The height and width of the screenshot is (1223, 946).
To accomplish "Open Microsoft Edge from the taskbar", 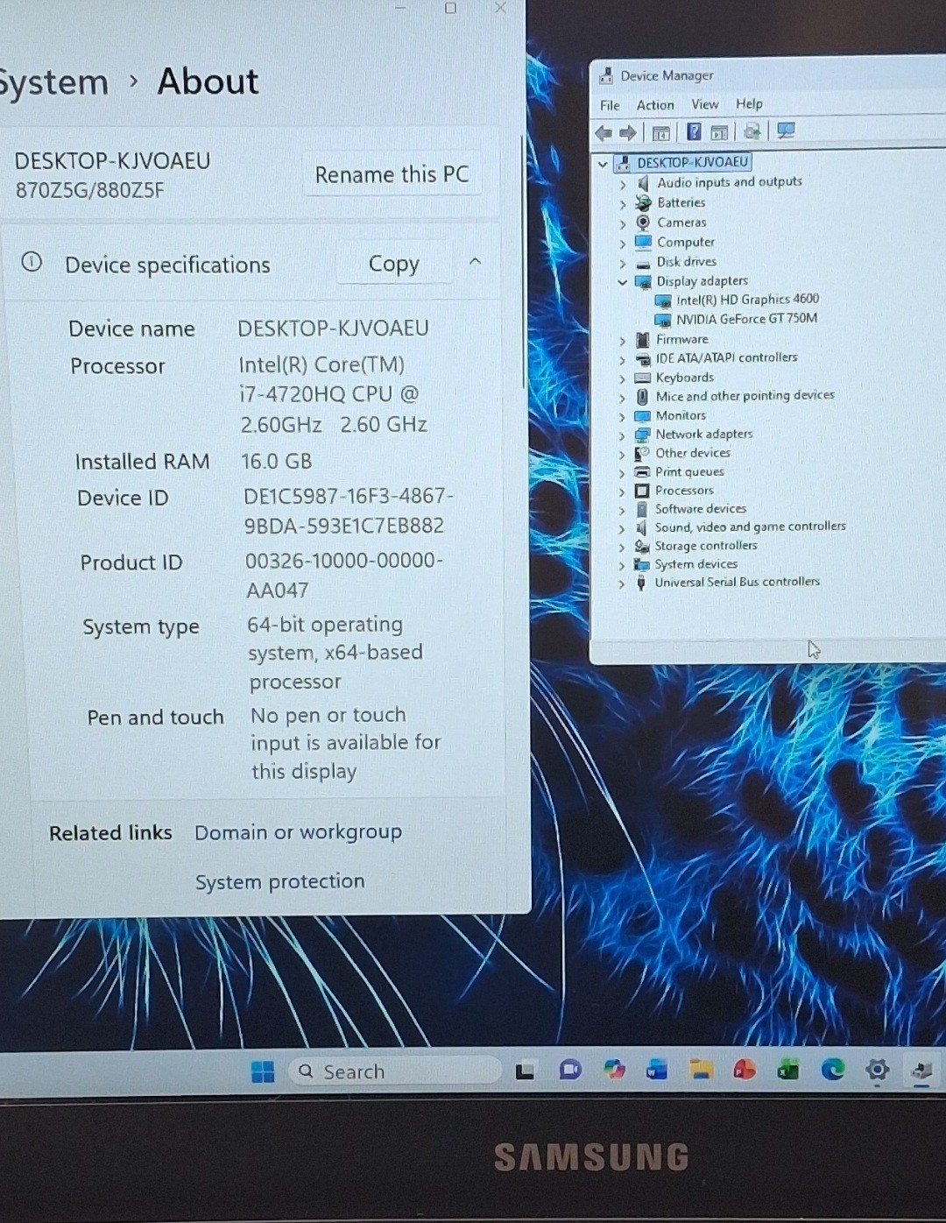I will coord(832,1069).
